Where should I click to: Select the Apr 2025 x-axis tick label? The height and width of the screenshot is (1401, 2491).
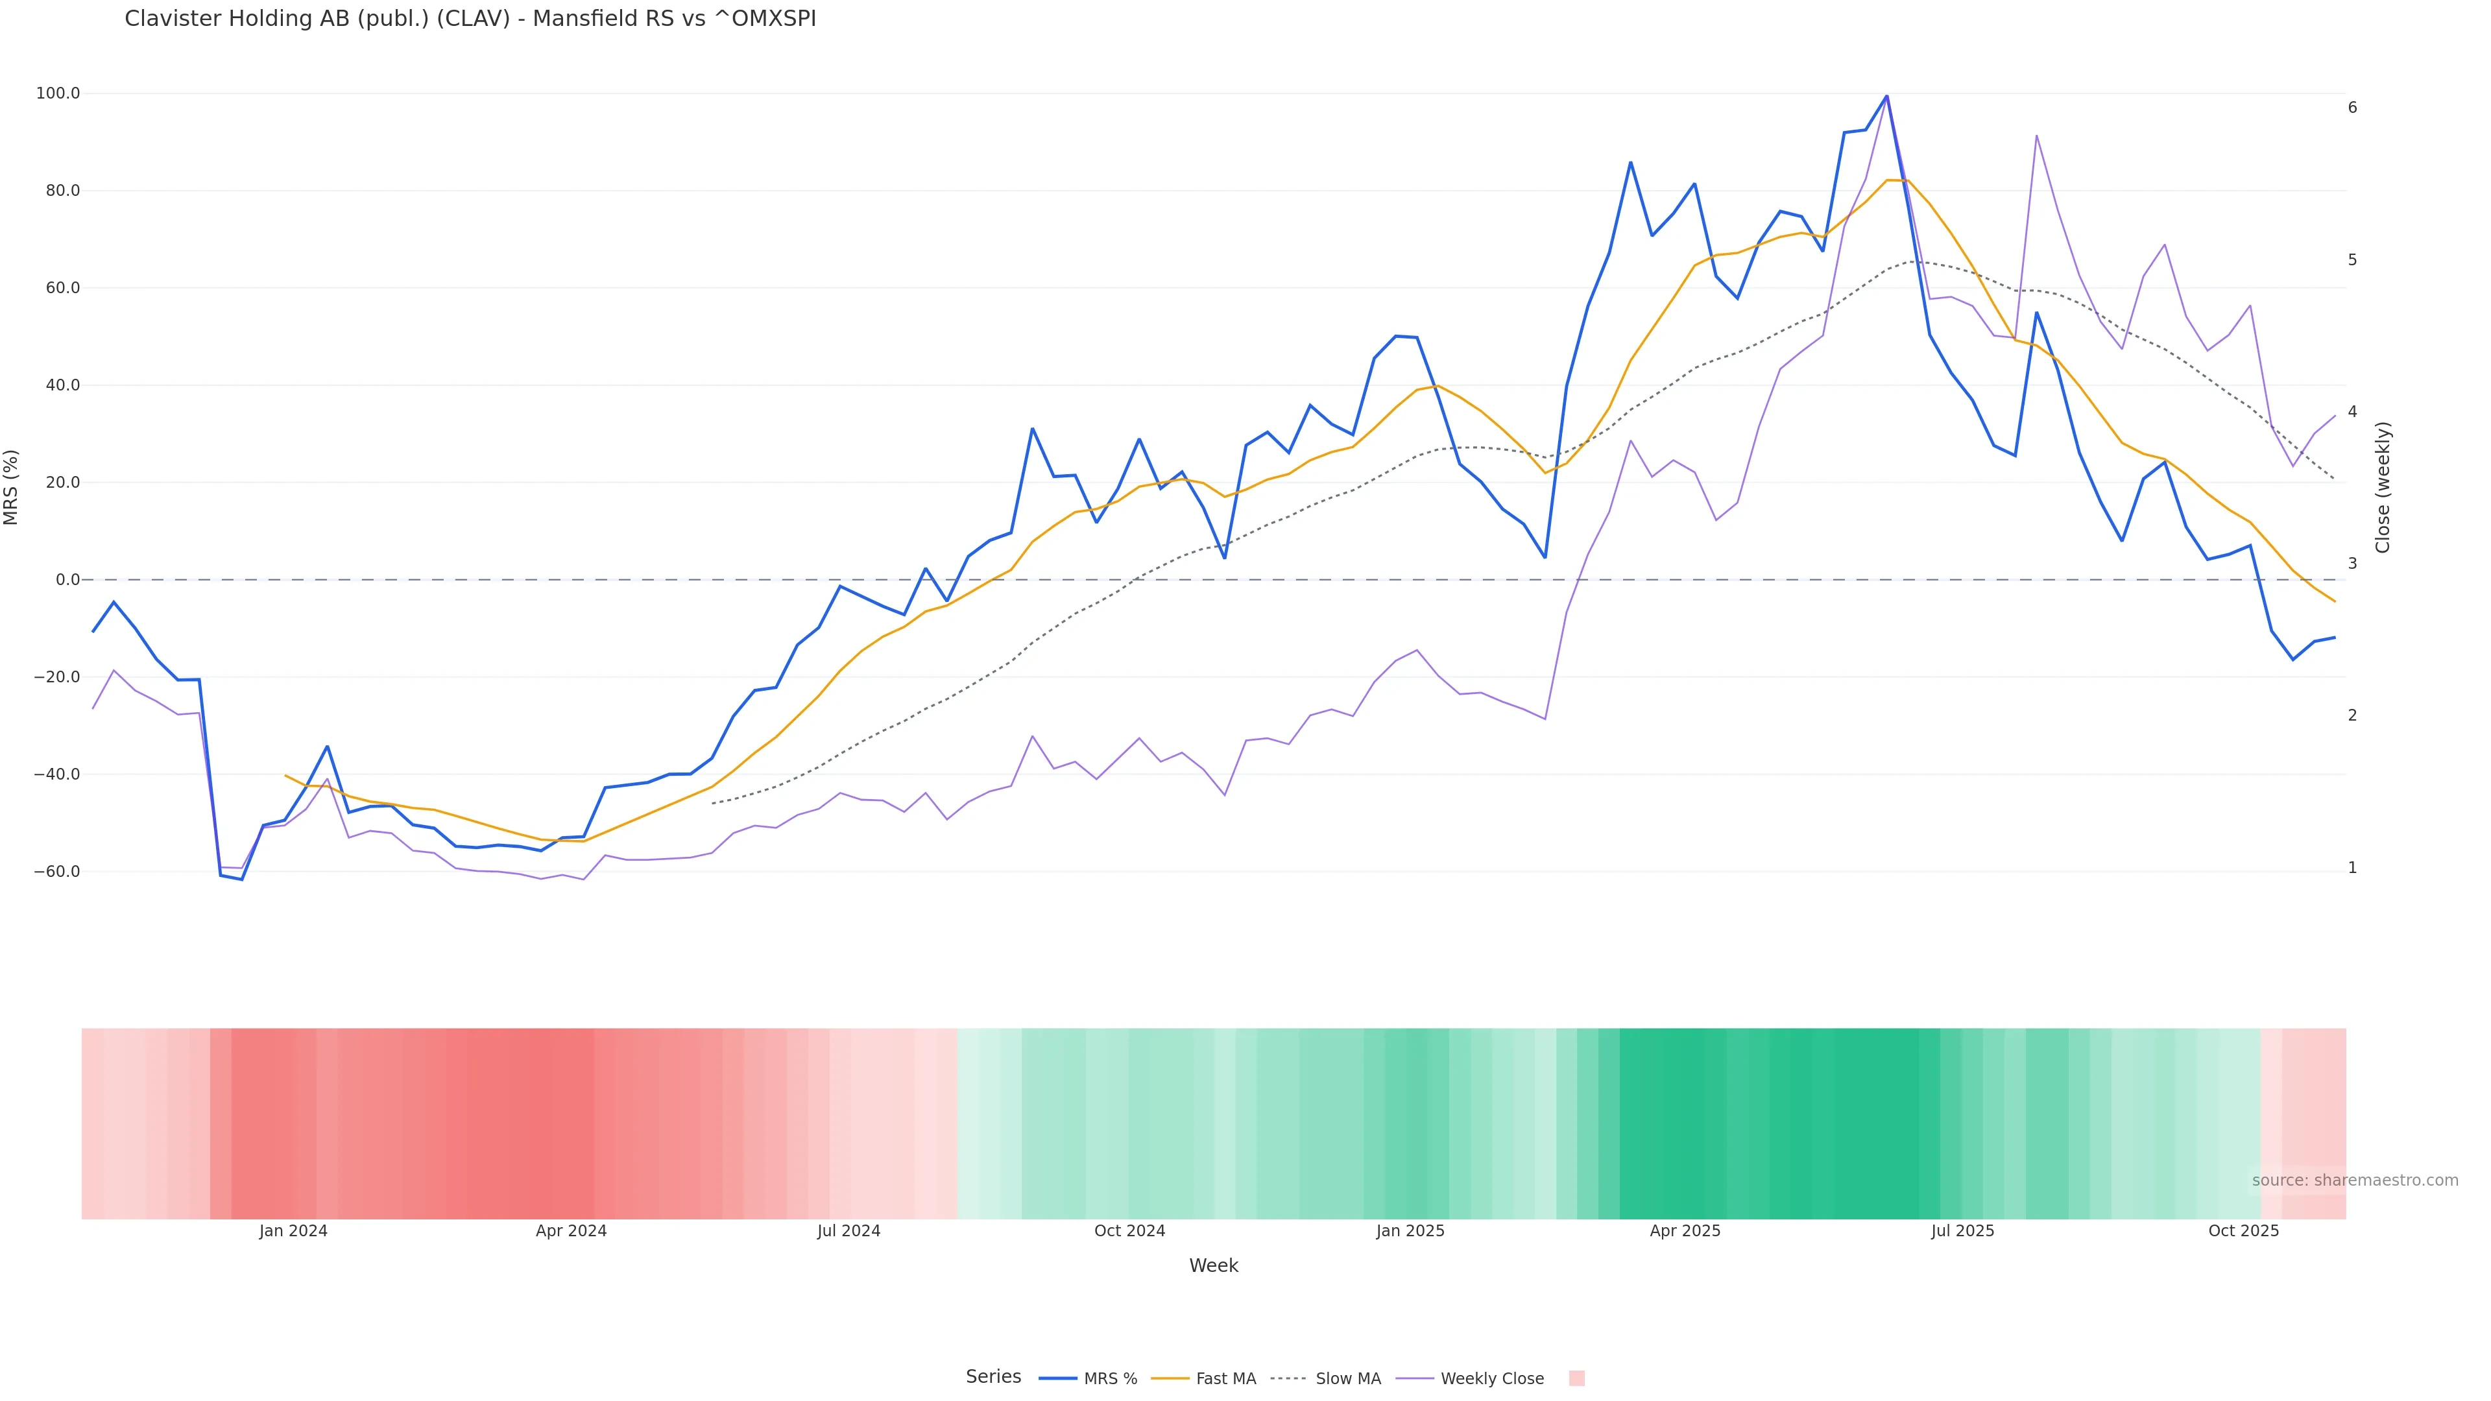1685,1232
